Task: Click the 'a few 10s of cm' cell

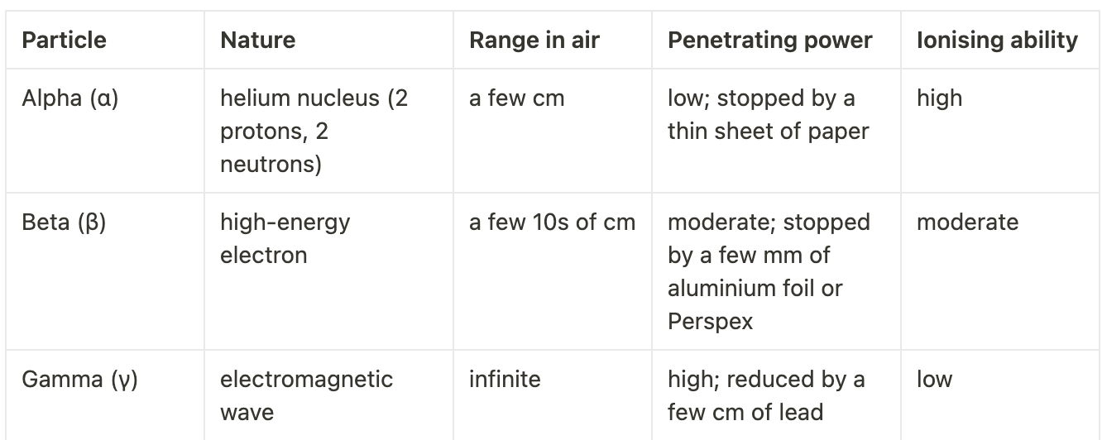Action: coord(552,222)
